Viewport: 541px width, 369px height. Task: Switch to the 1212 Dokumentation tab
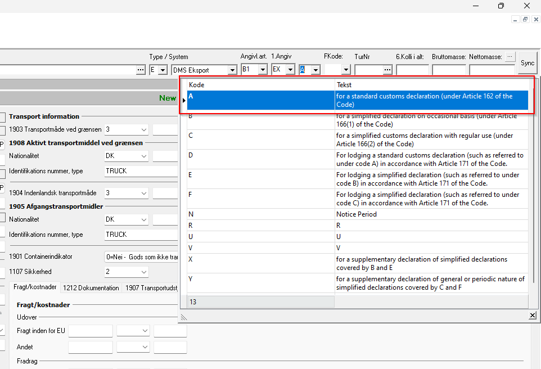91,287
